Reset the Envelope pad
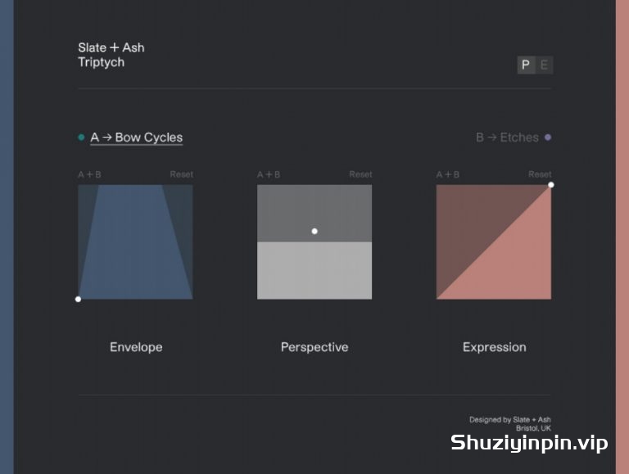 pos(181,174)
